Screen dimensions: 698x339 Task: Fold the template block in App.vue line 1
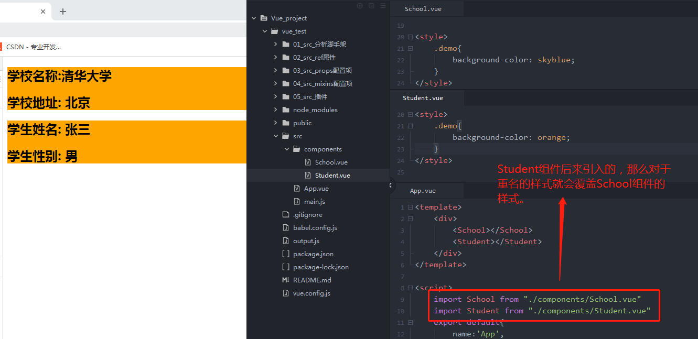410,208
